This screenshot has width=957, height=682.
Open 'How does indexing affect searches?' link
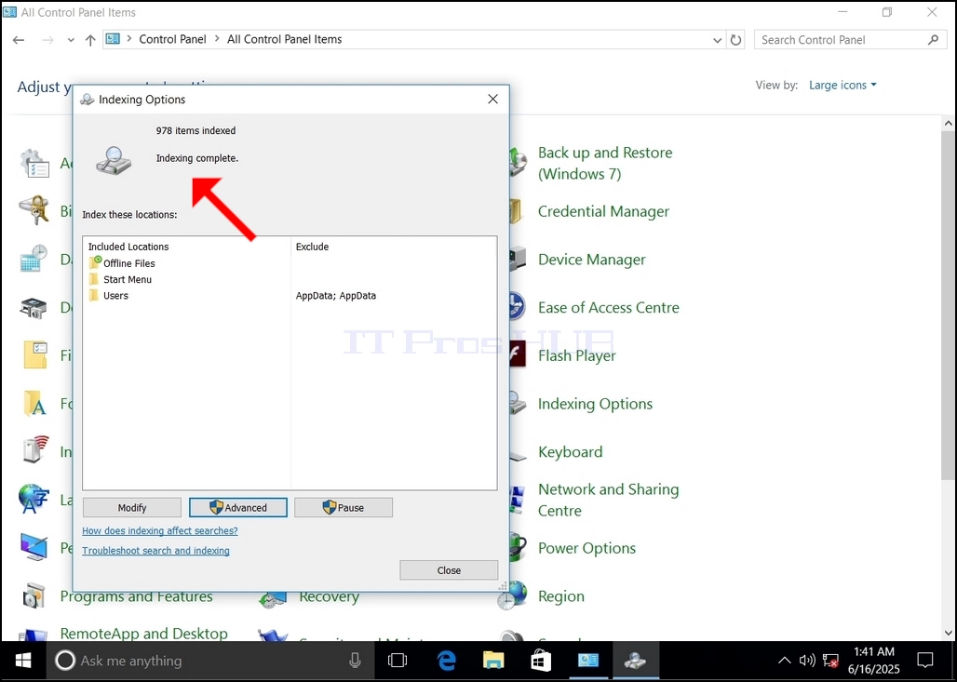coord(160,530)
